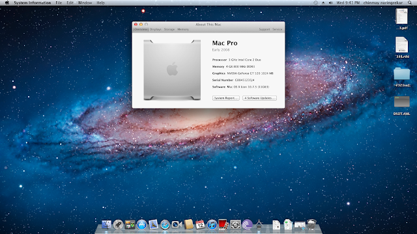
Task: Click the Processor 3 GHz Intel Core 2 Duo row
Action: [x=237, y=60]
